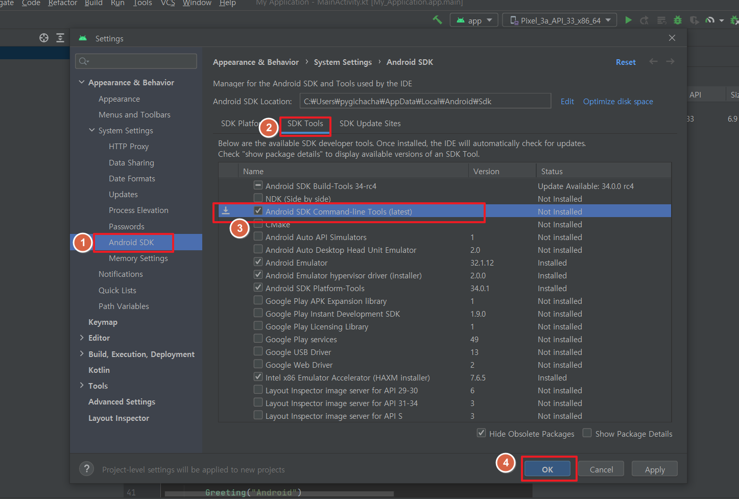
Task: Toggle Android SDK Build-Tools 34-rc4 checkbox
Action: (x=258, y=185)
